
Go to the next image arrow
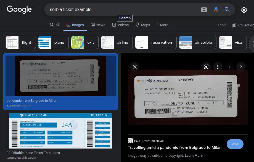[241, 67]
